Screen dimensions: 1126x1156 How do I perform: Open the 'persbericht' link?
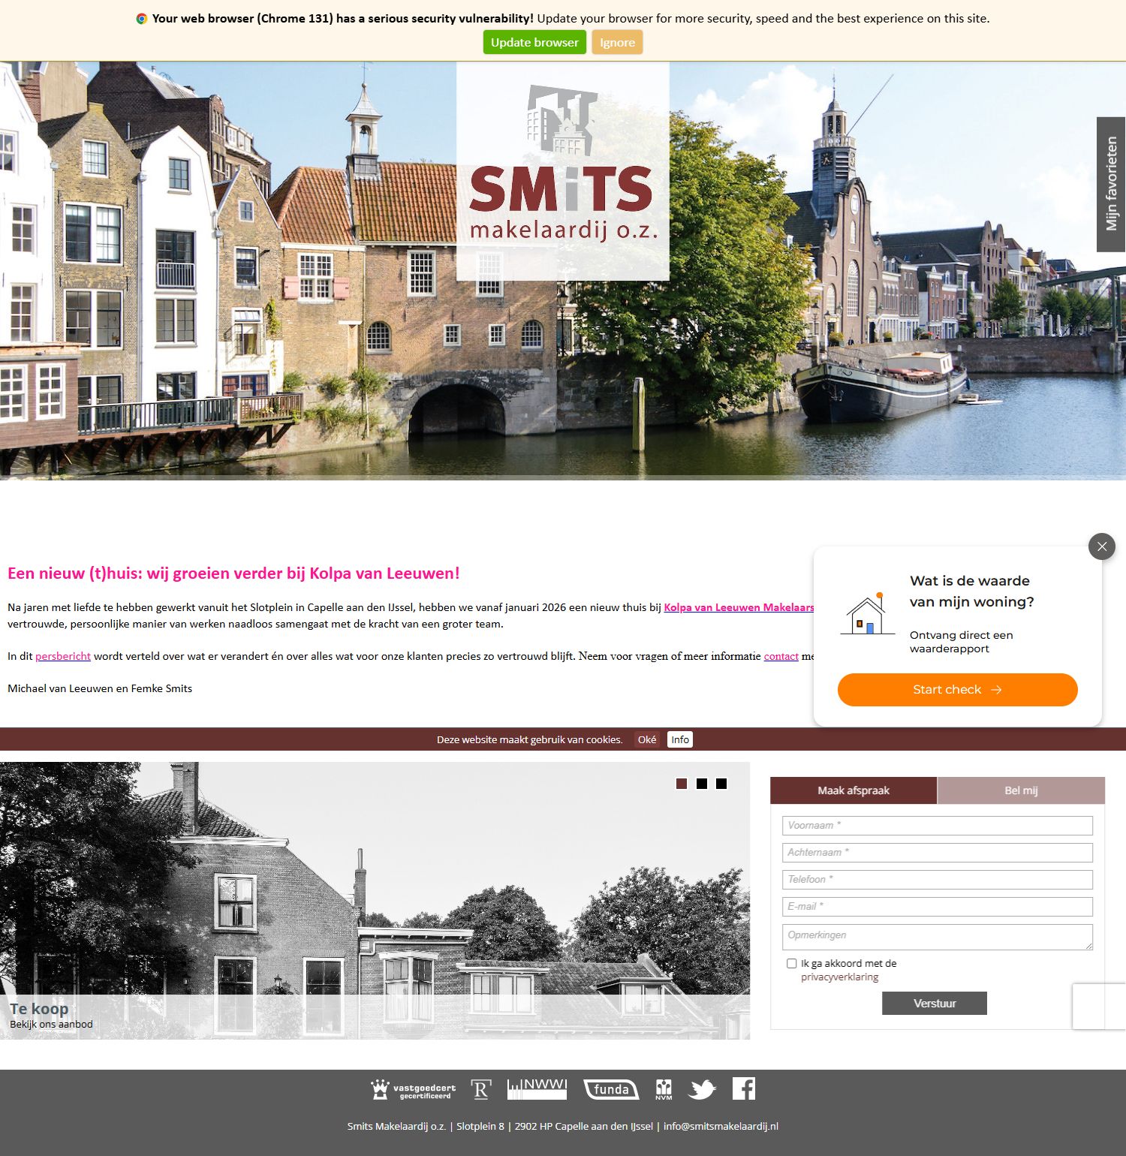click(x=63, y=656)
